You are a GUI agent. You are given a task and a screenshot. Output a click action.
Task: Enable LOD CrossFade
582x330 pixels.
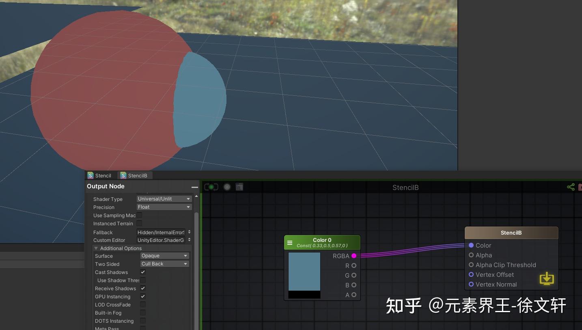tap(142, 304)
